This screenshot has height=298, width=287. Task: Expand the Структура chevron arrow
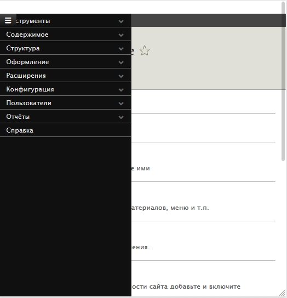point(121,48)
